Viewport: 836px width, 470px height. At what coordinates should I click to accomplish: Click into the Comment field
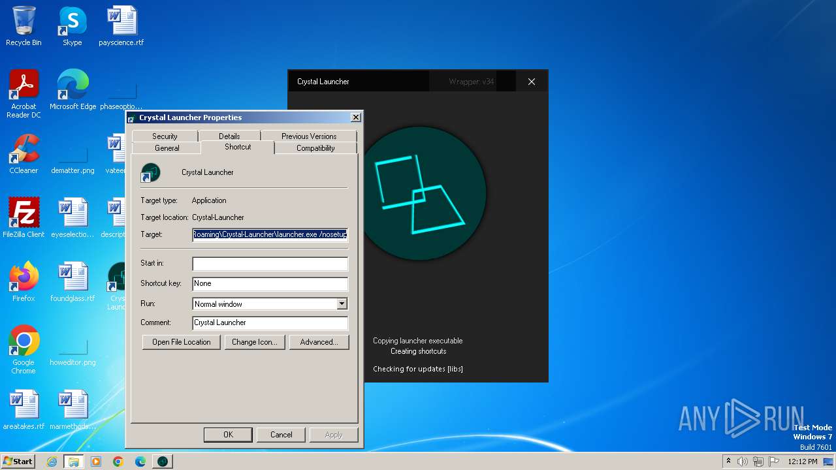point(270,322)
